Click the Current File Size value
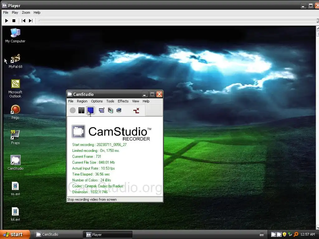The image size is (319, 239). tap(107, 162)
